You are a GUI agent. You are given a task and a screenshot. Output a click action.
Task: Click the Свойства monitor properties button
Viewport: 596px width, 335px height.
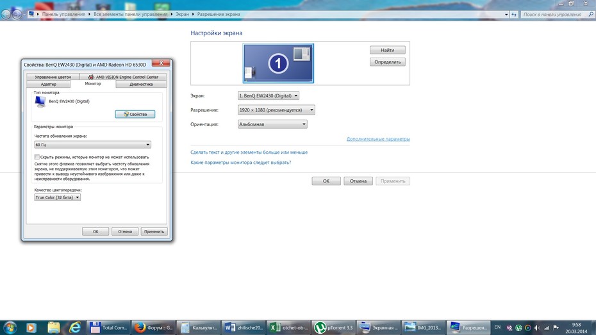pos(135,114)
